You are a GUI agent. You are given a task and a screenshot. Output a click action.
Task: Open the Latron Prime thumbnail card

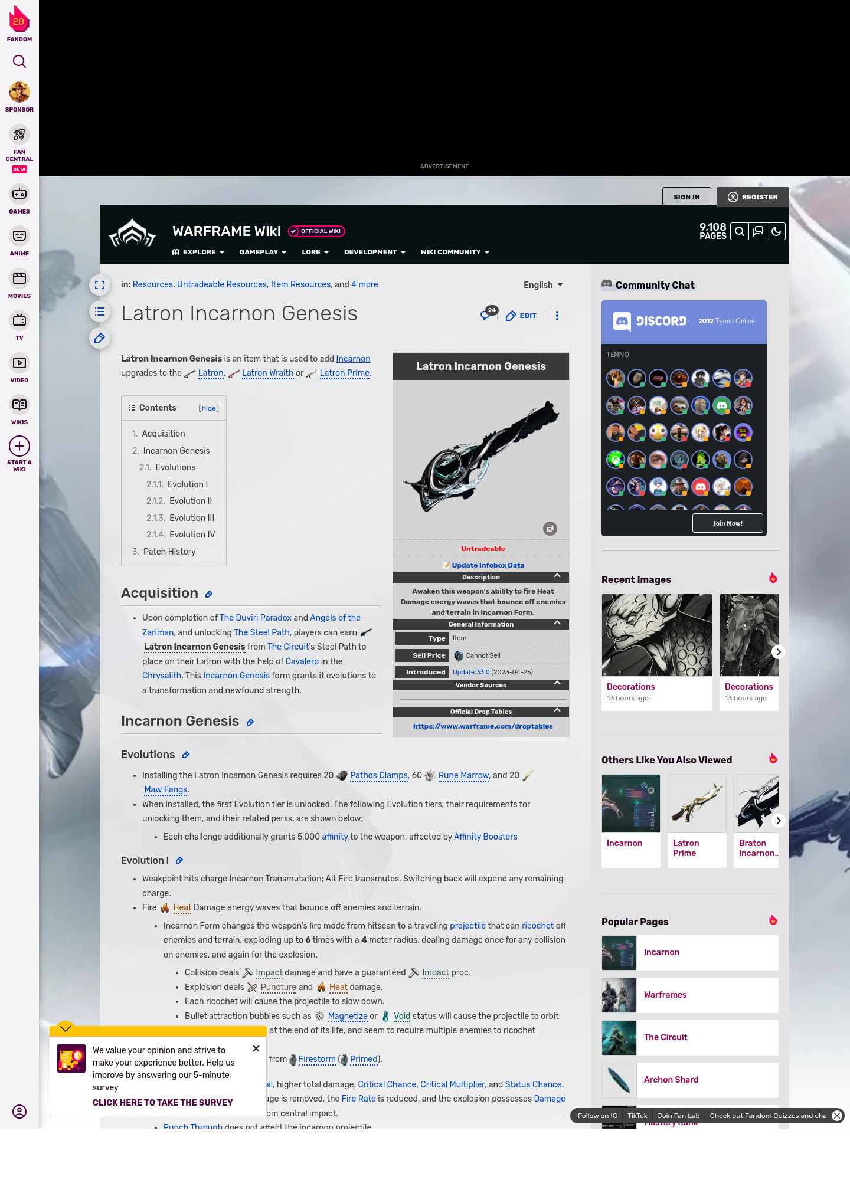coord(697,821)
